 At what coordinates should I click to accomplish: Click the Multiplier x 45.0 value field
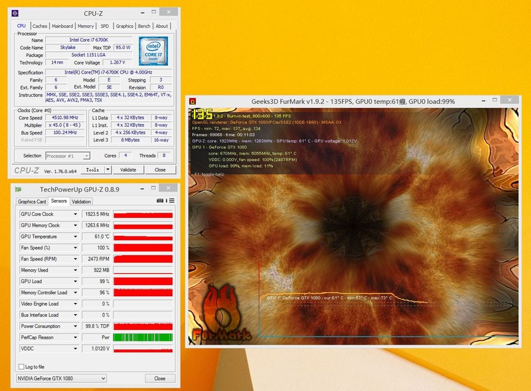(64, 125)
